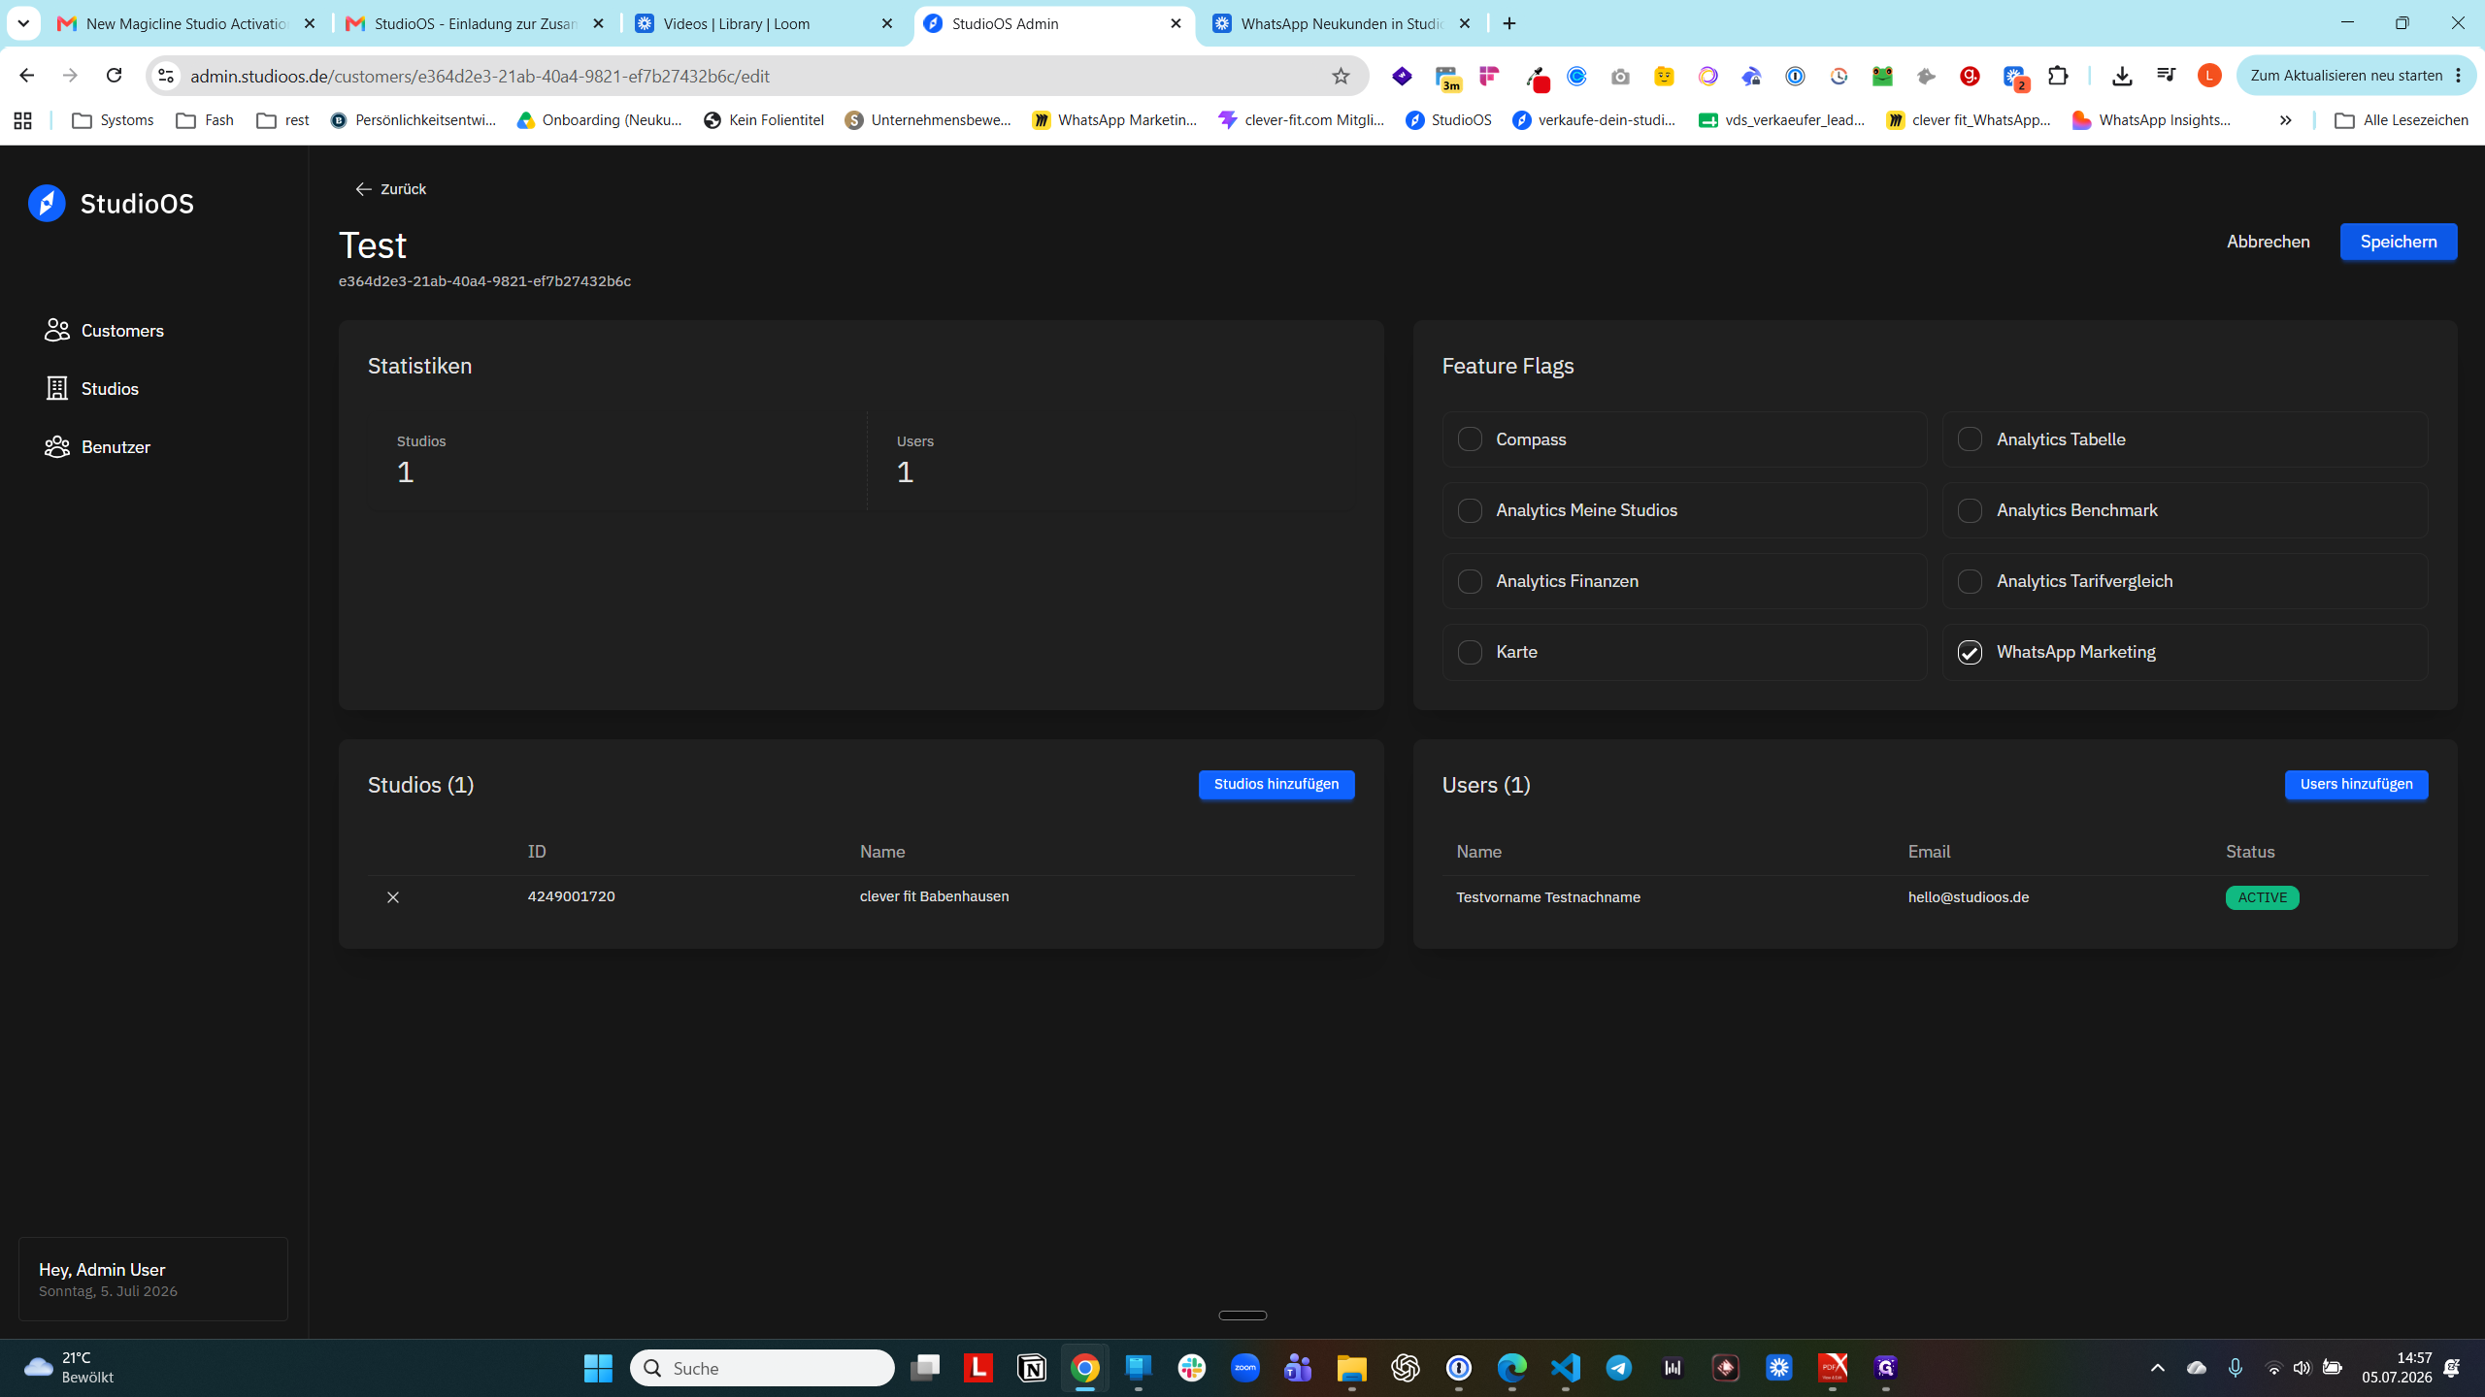The width and height of the screenshot is (2485, 1397).
Task: Navigate back in browser history
Action: tap(26, 76)
